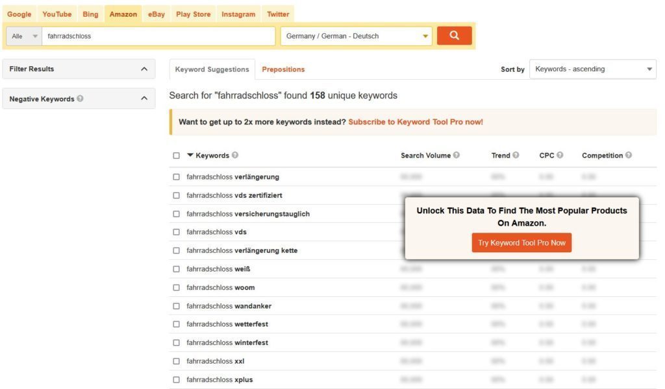Check the fahrradschloss wandanker row

177,306
